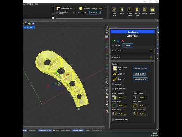182x137 pixels.
Task: Click the Select Bottom Srf button
Action: pos(141,79)
